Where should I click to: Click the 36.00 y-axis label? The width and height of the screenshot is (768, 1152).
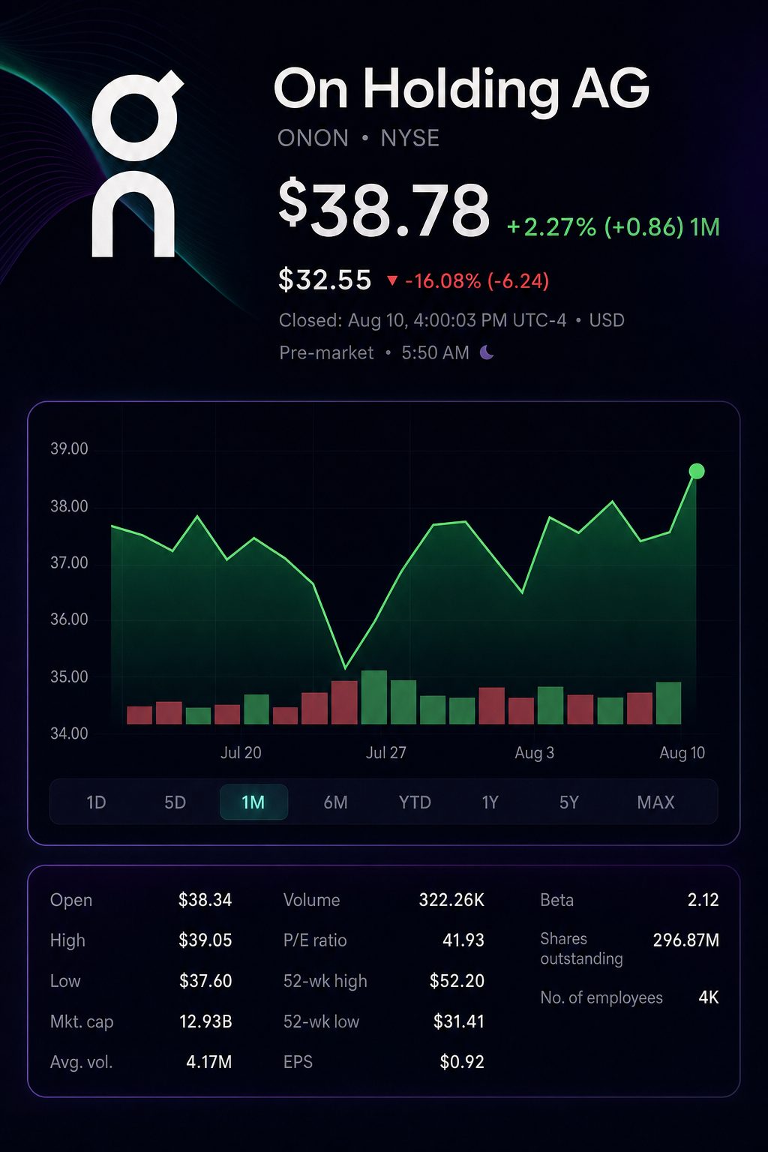(x=69, y=619)
